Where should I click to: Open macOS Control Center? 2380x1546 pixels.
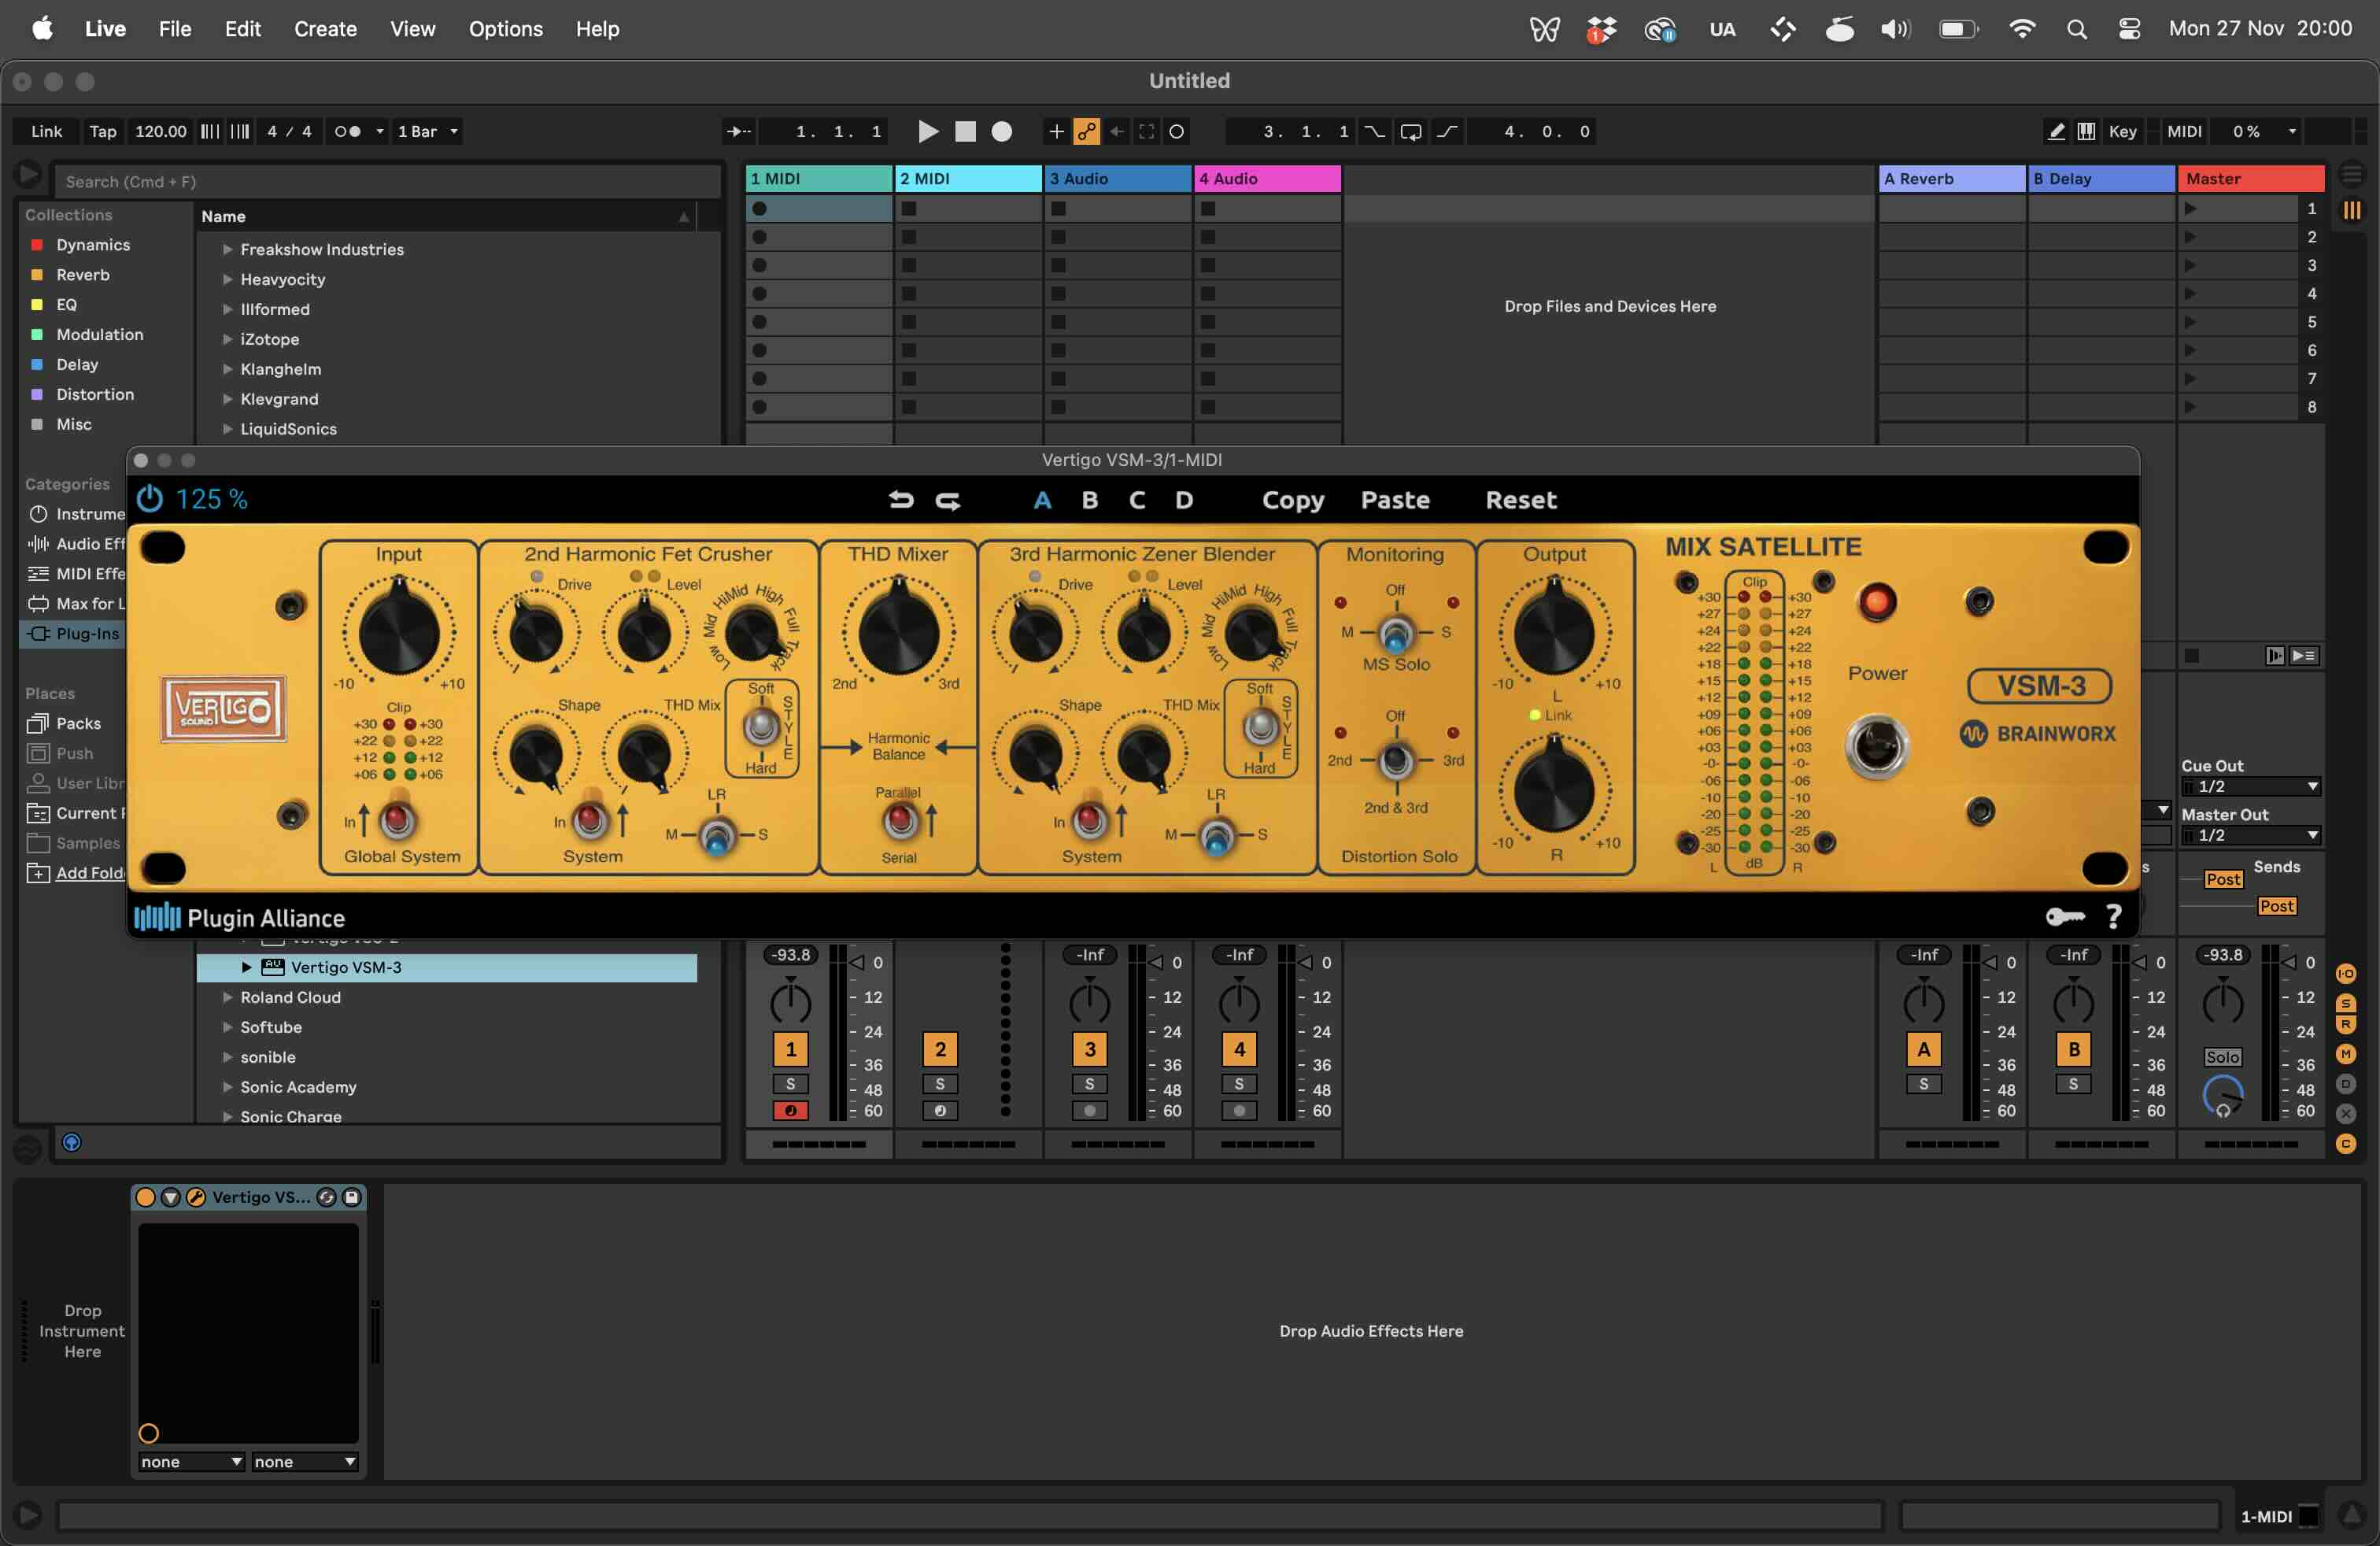point(2129,29)
